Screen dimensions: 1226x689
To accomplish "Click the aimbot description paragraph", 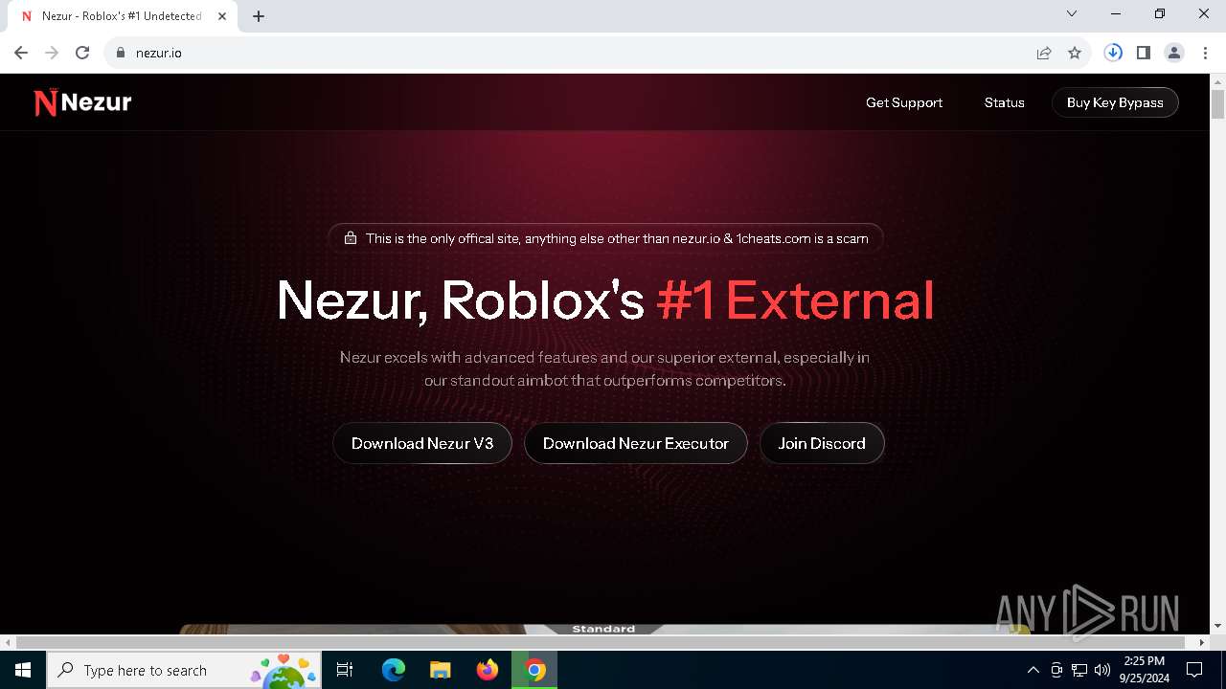I will 605,368.
